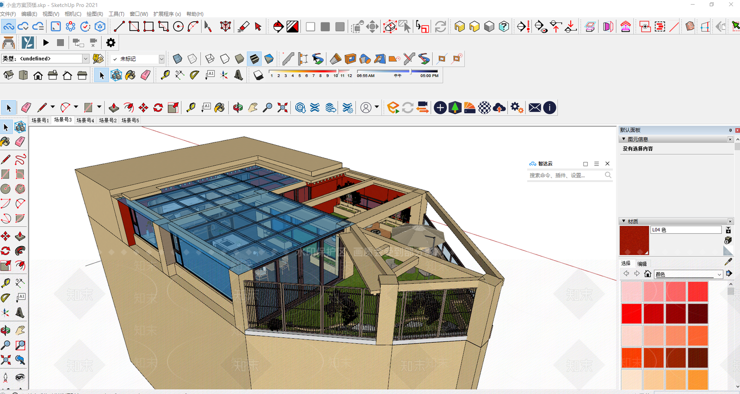The height and width of the screenshot is (394, 740).
Task: Open the 未标记 tag dropdown
Action: [161, 59]
